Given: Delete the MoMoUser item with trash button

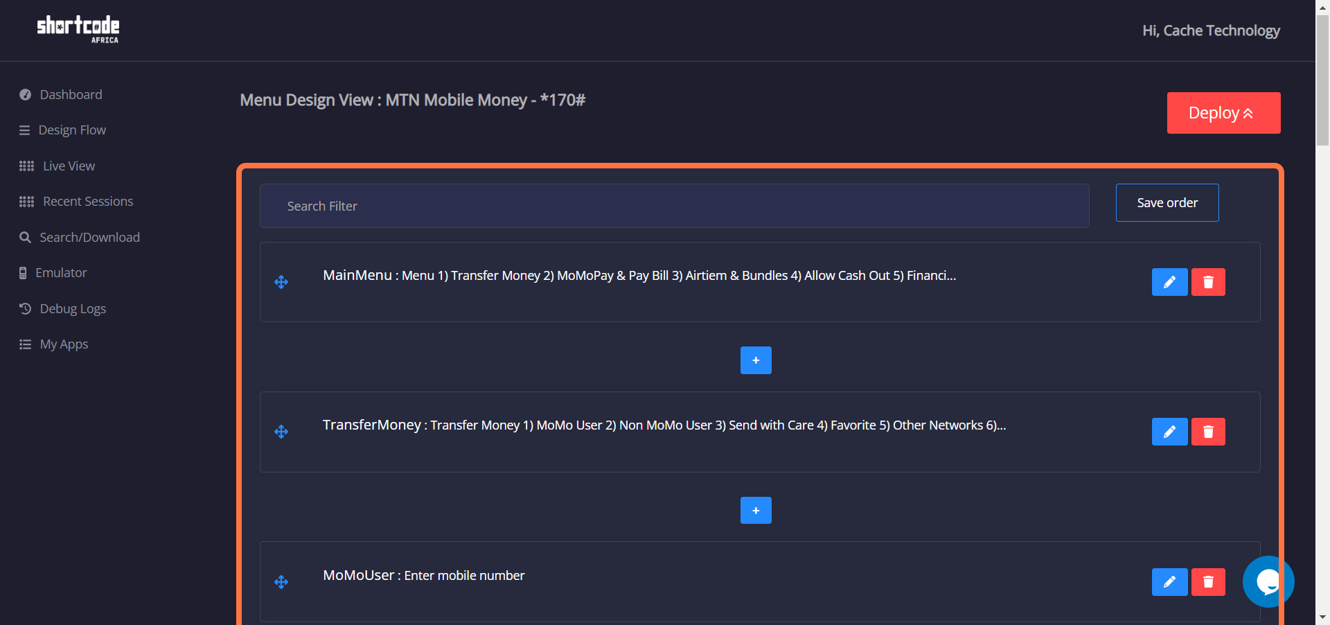Looking at the screenshot, I should (1208, 582).
